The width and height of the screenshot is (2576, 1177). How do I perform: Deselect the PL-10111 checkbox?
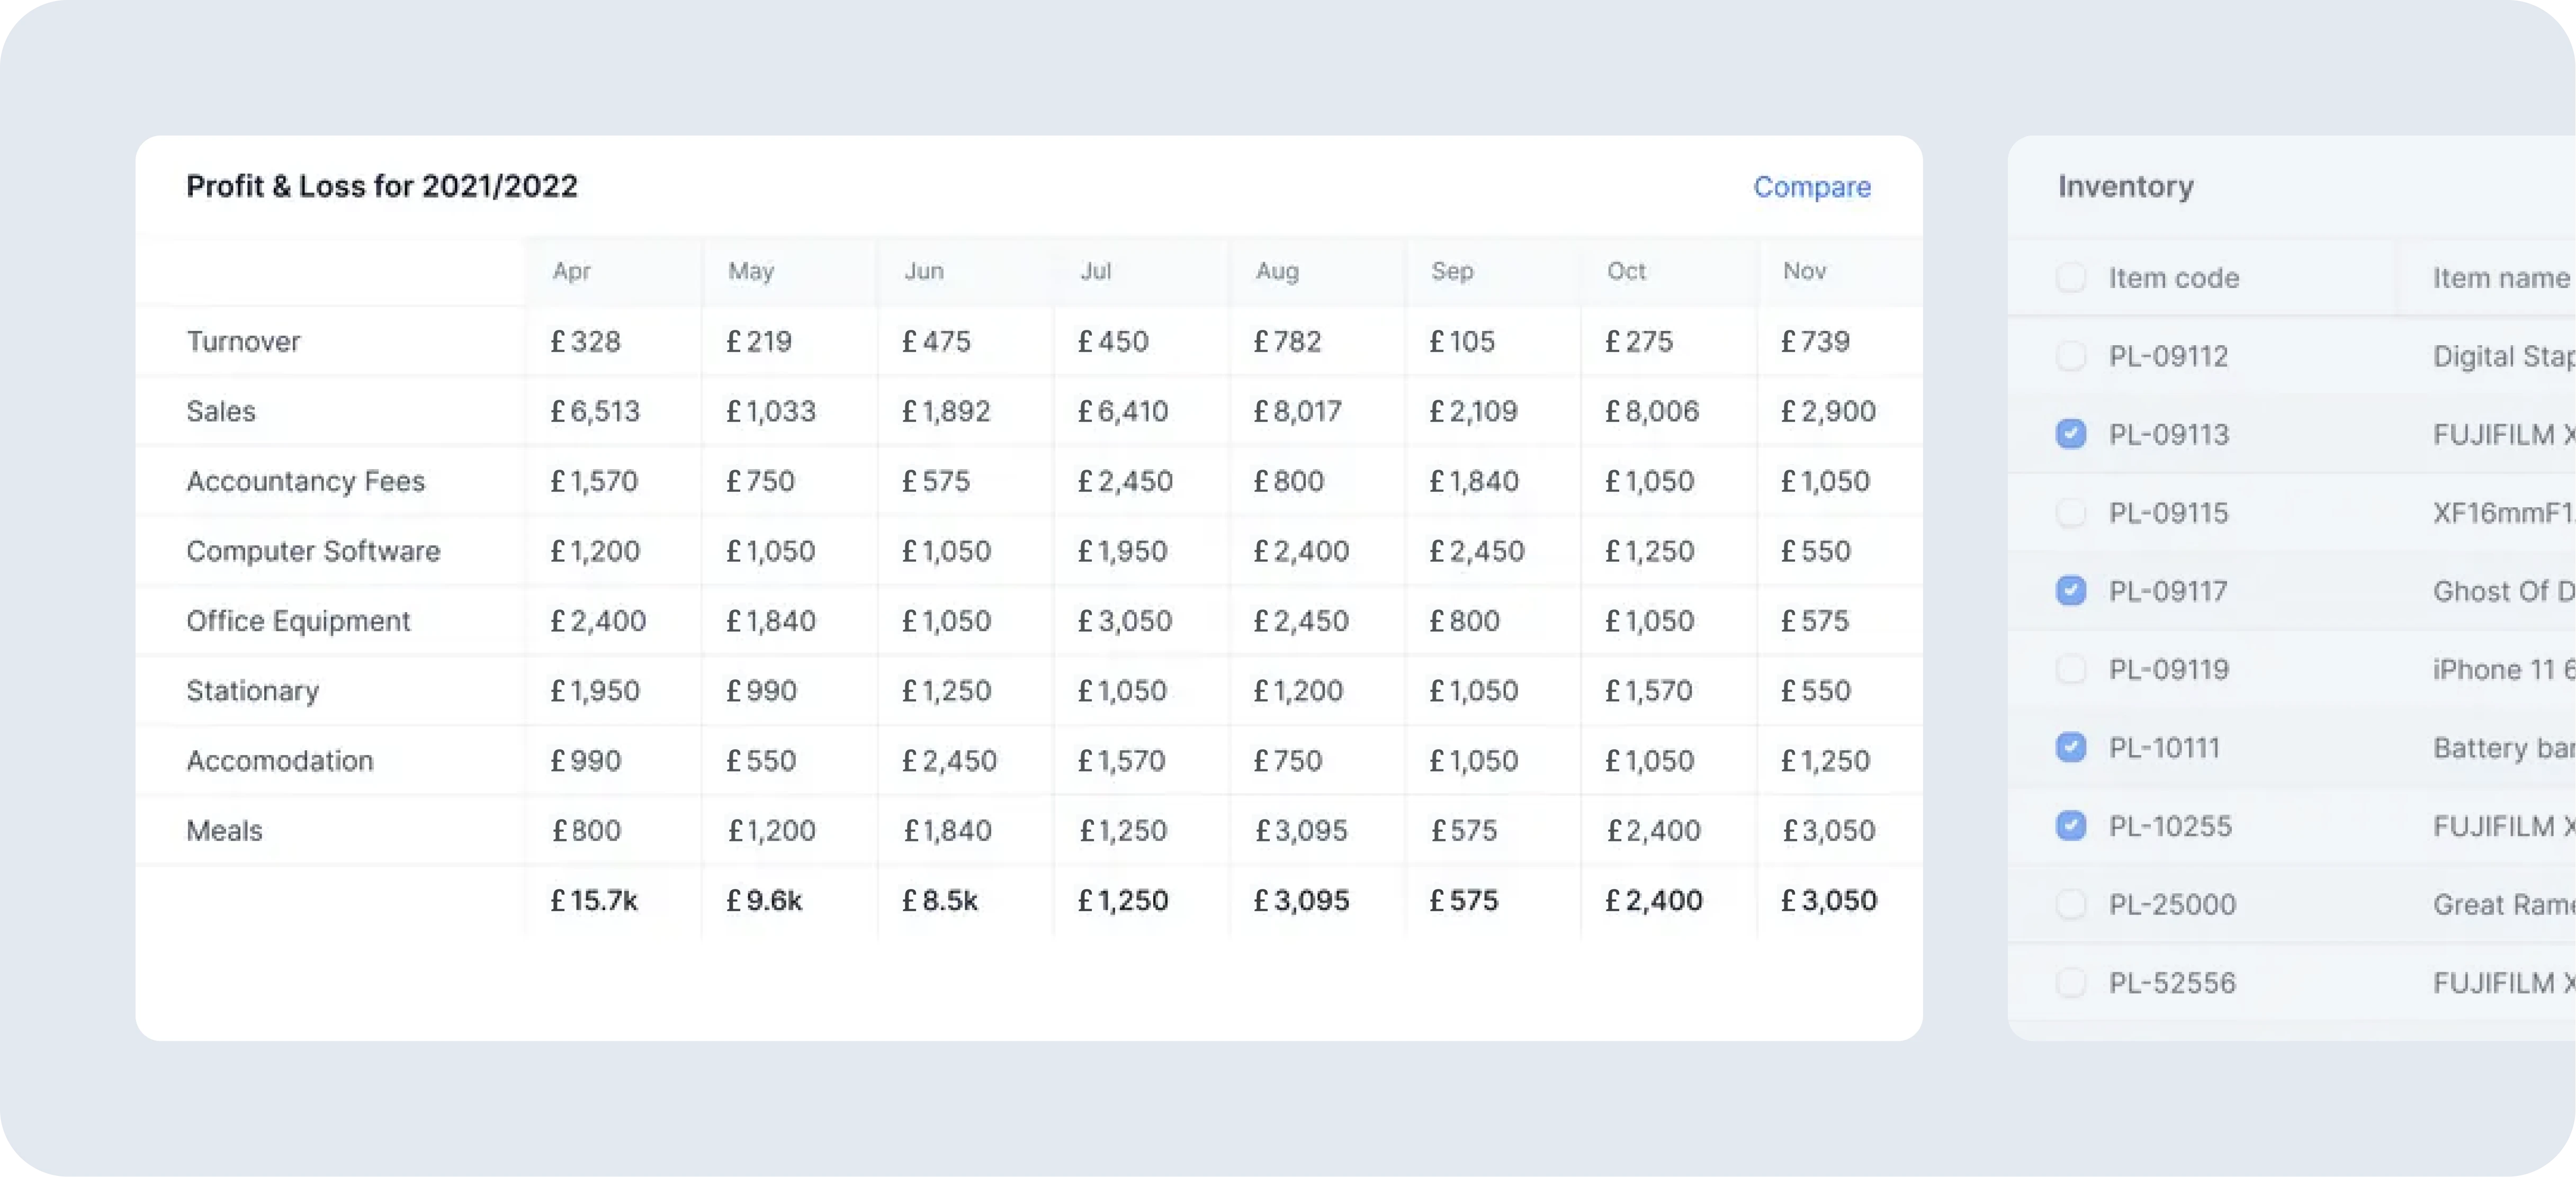2071,747
